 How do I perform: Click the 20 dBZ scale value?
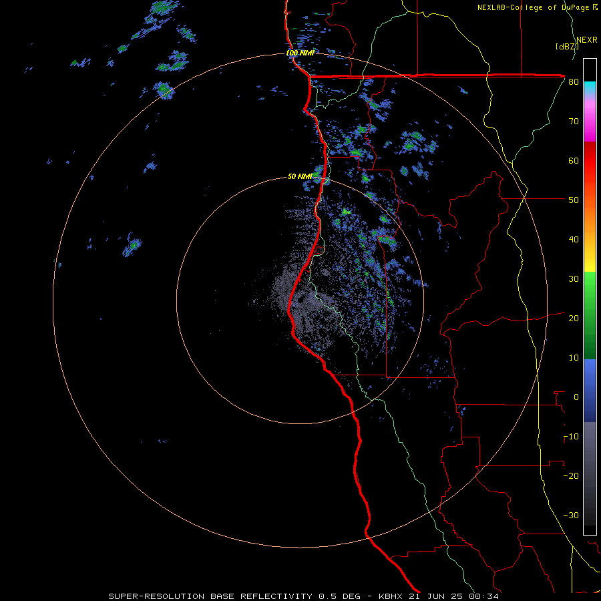click(x=574, y=318)
